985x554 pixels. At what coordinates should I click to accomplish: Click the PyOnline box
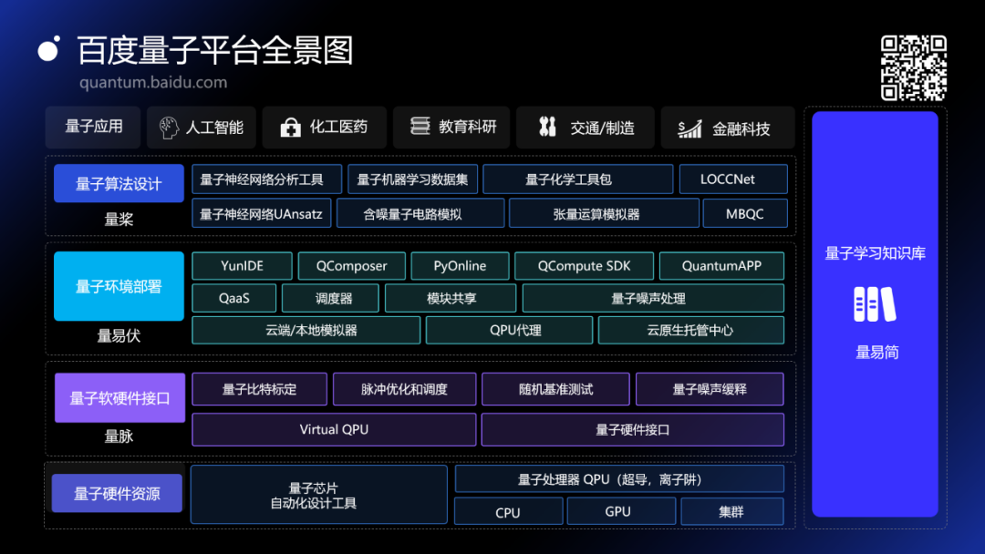[460, 266]
